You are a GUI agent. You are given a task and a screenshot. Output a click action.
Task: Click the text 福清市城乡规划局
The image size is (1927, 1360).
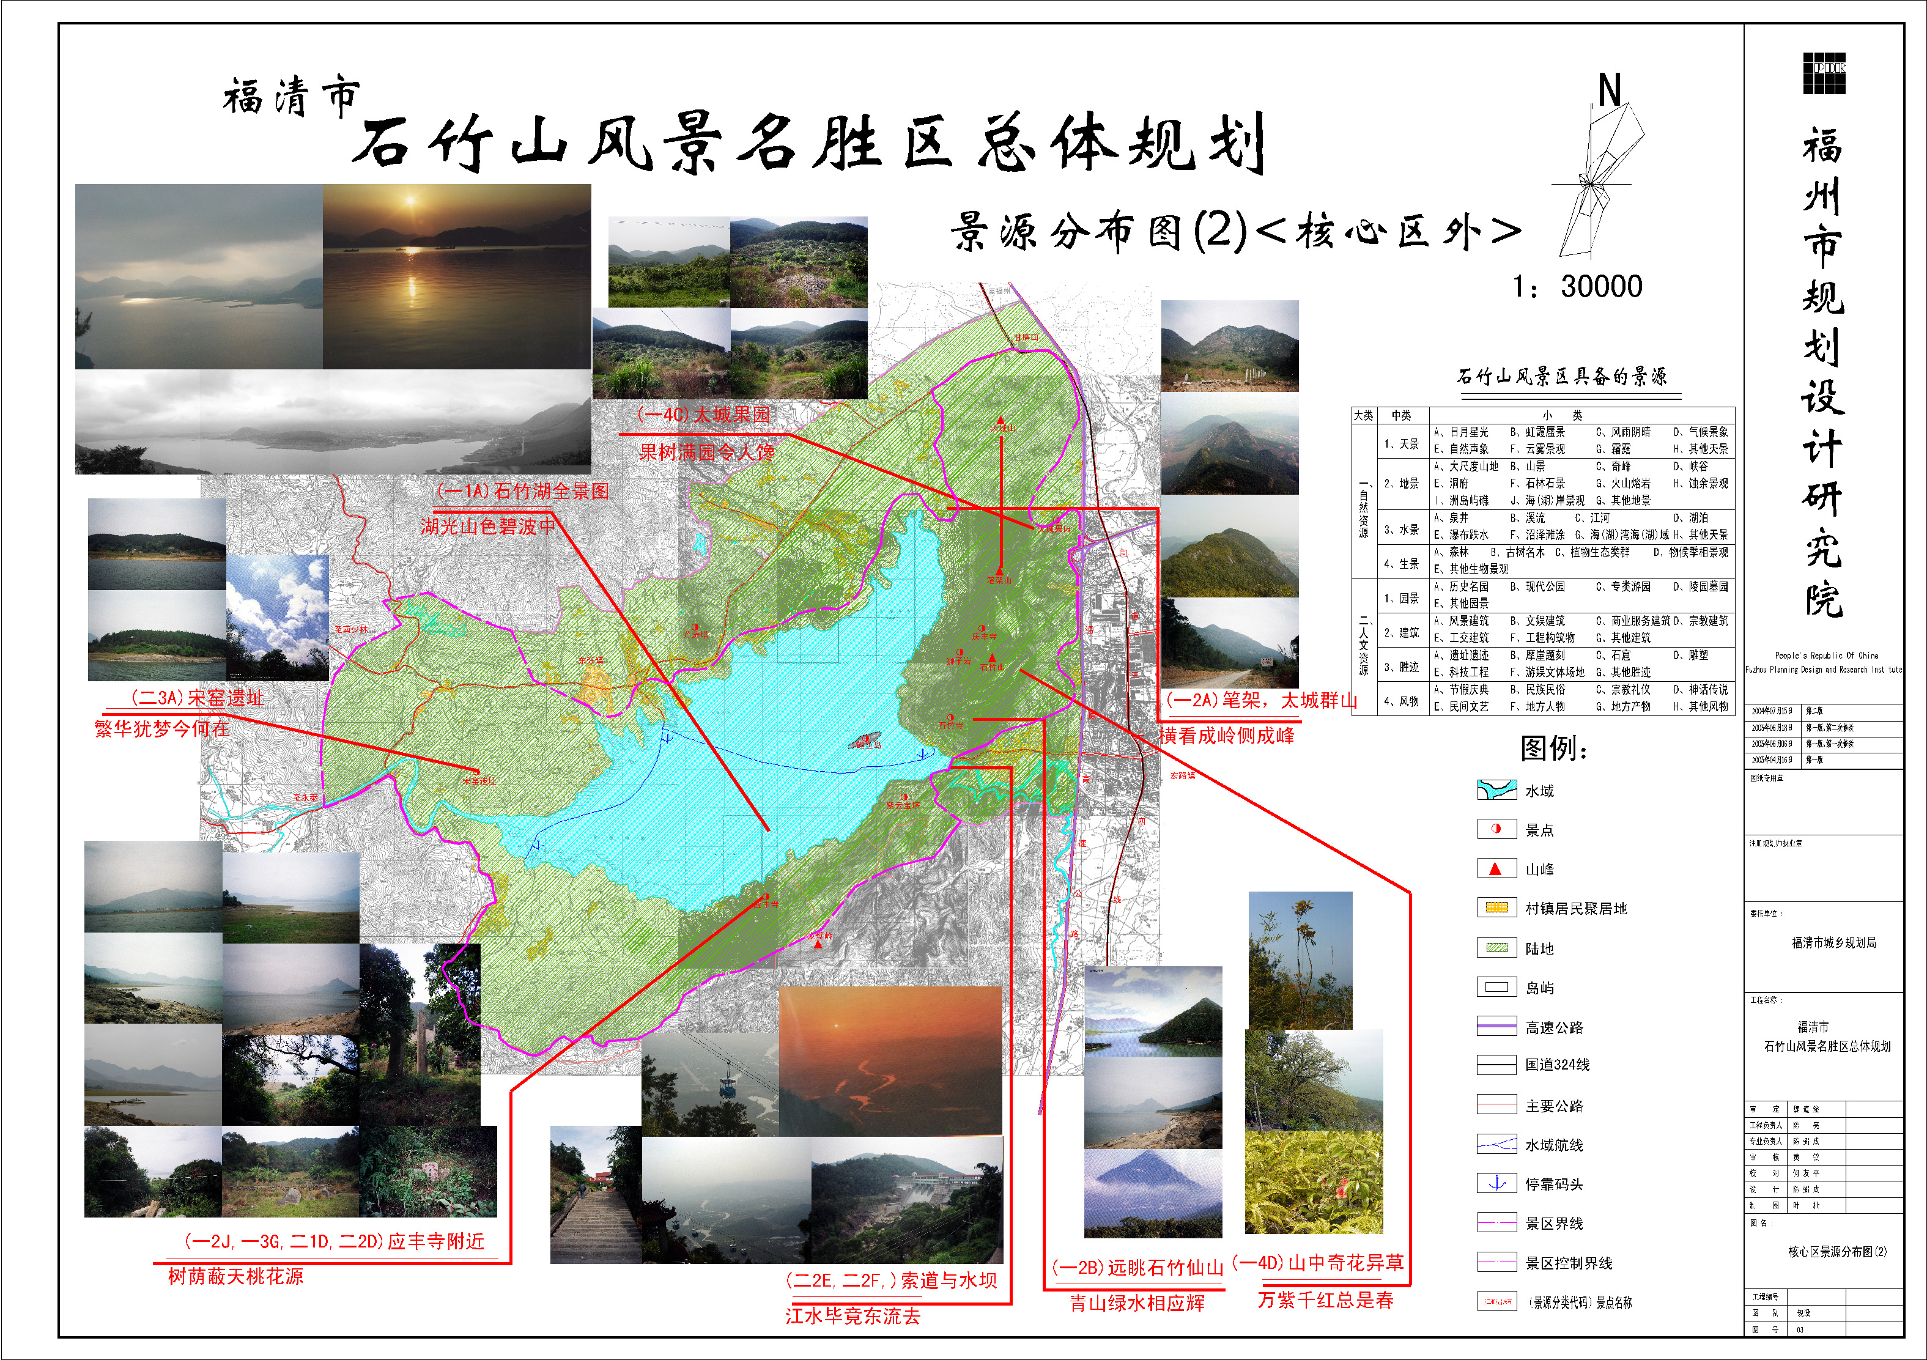1834,943
